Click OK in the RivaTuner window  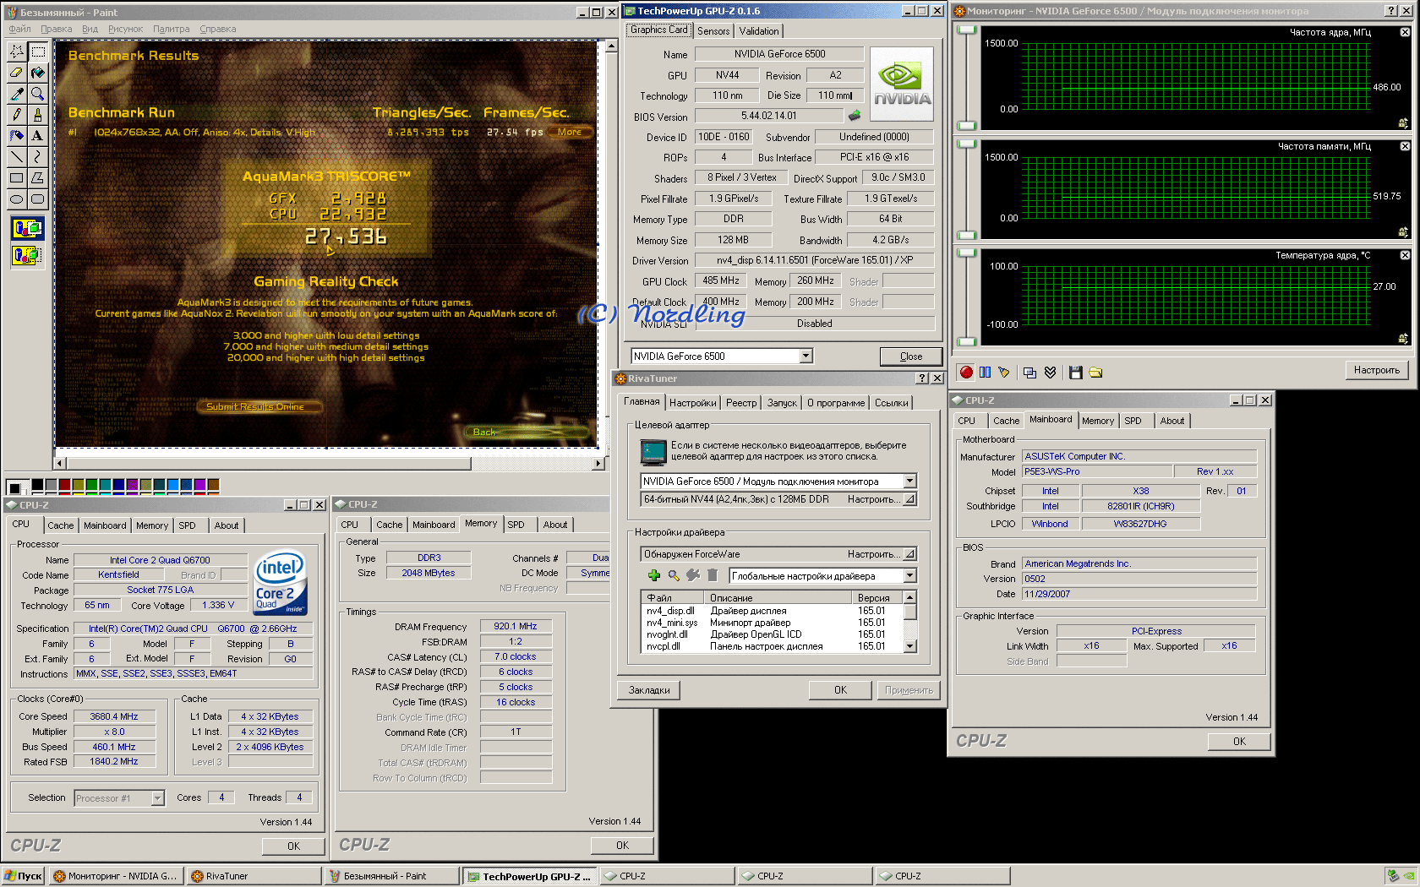tap(840, 690)
